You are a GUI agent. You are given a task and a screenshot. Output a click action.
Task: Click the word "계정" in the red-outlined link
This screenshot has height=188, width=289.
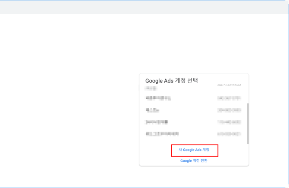(206, 150)
